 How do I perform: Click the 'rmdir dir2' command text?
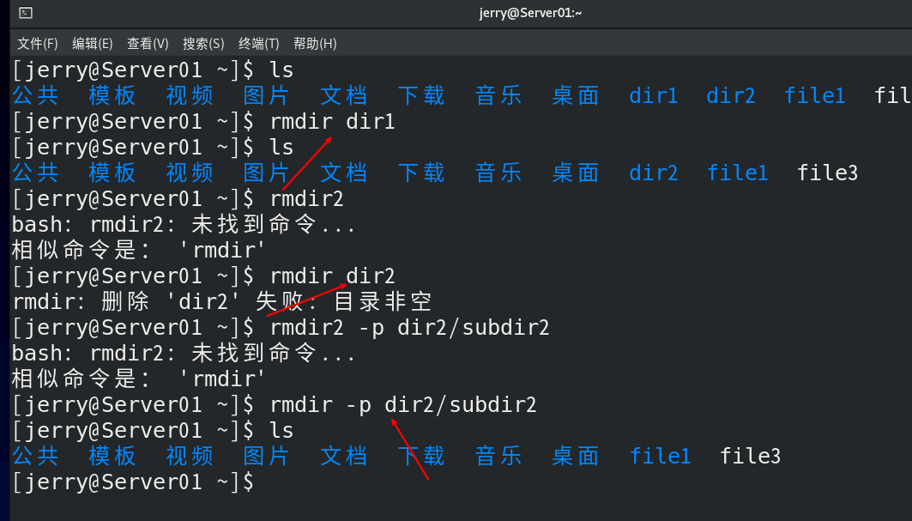coord(332,276)
